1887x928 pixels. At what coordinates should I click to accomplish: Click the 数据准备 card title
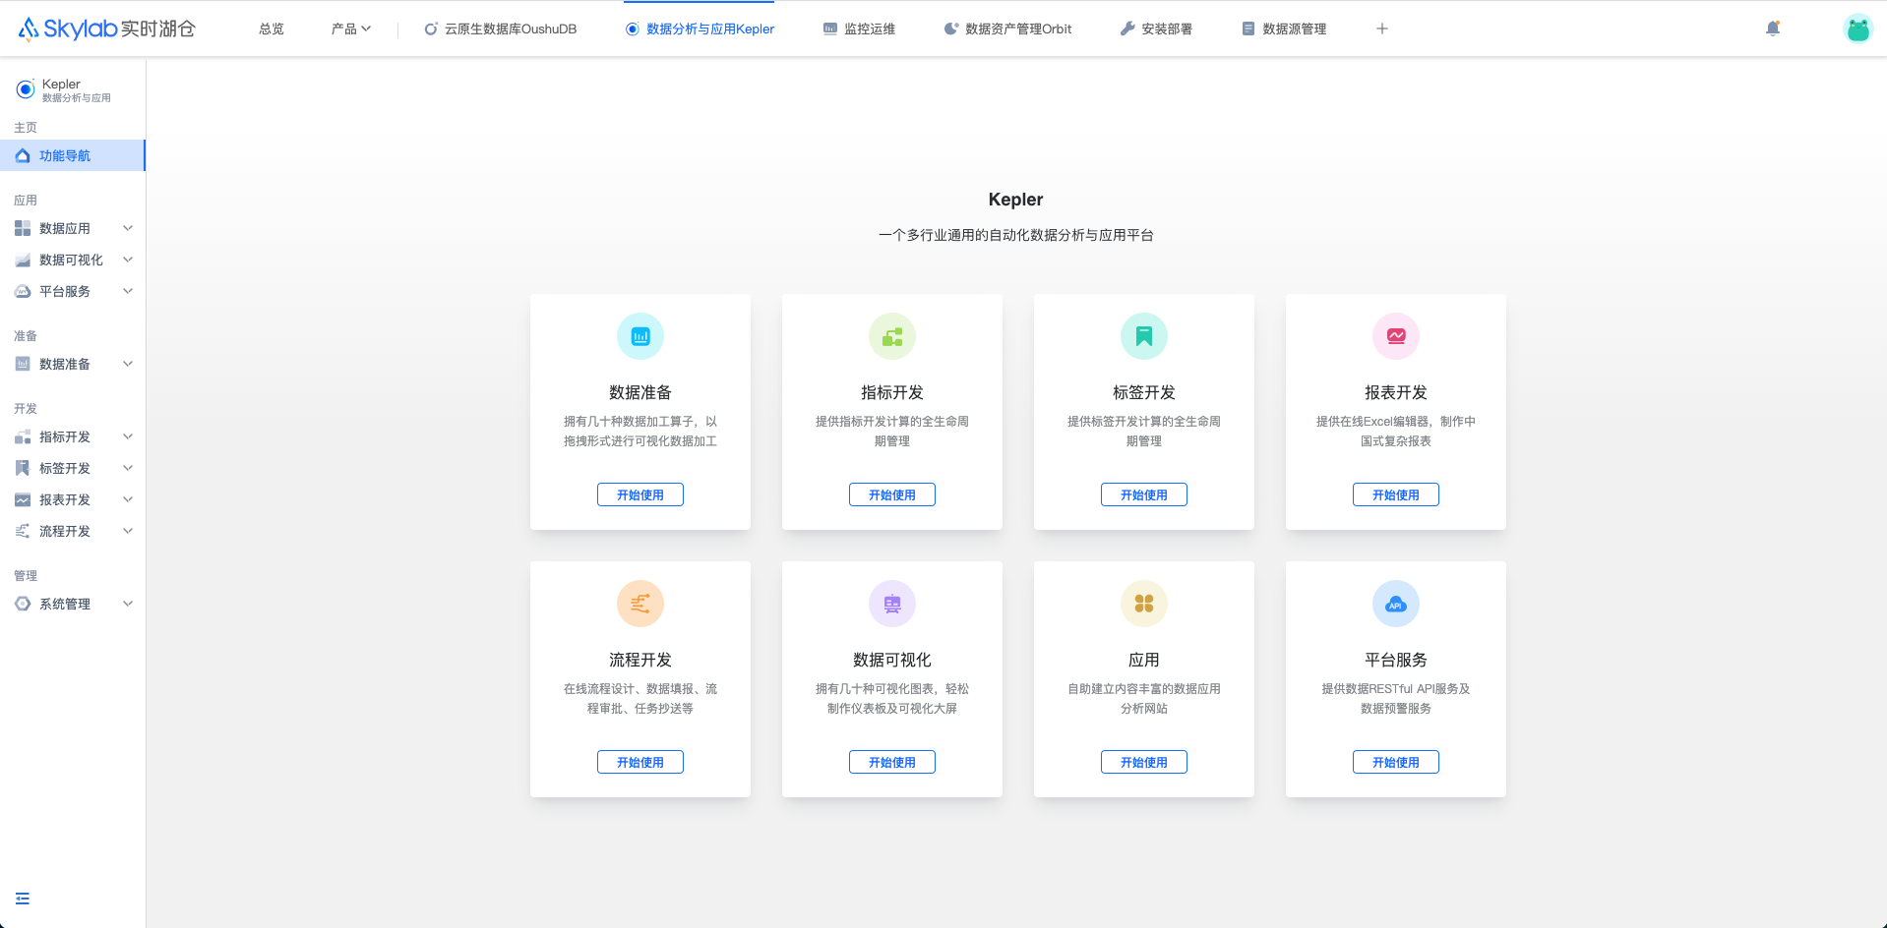coord(640,392)
